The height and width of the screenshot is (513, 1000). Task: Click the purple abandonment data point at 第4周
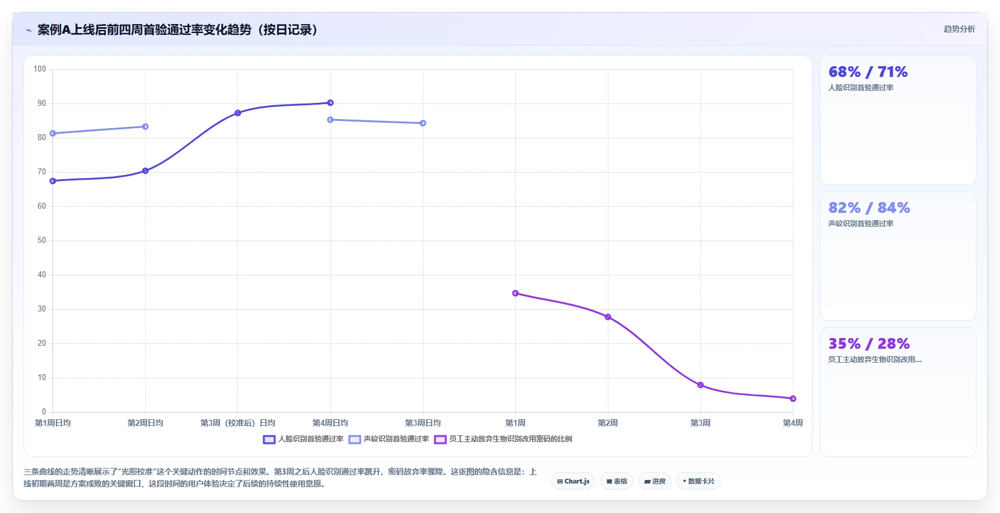pos(793,399)
